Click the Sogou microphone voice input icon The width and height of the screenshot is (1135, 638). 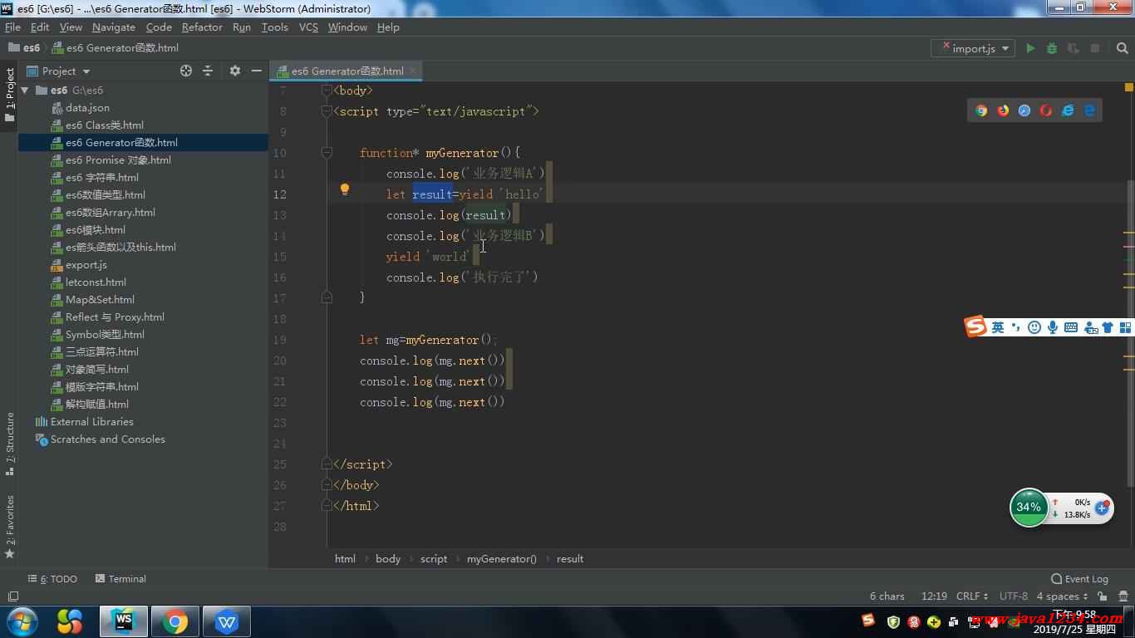coord(1053,327)
